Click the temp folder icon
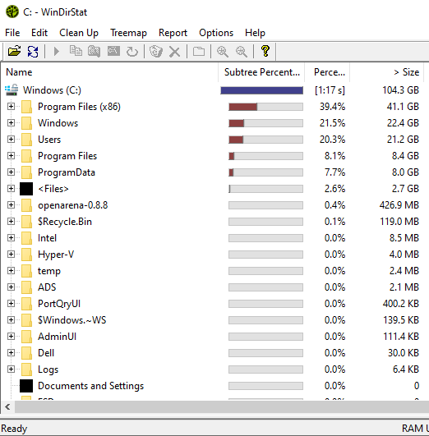This screenshot has width=429, height=436. point(26,271)
